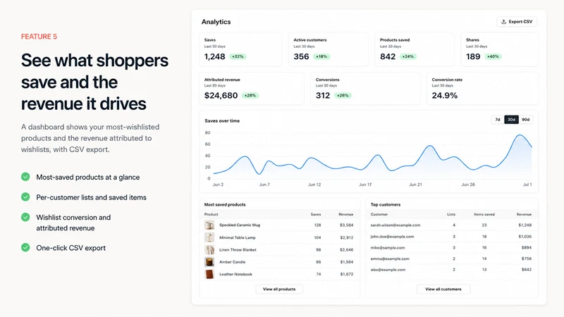The image size is (564, 317).
Task: Click Saves column header in products table
Action: [316, 215]
